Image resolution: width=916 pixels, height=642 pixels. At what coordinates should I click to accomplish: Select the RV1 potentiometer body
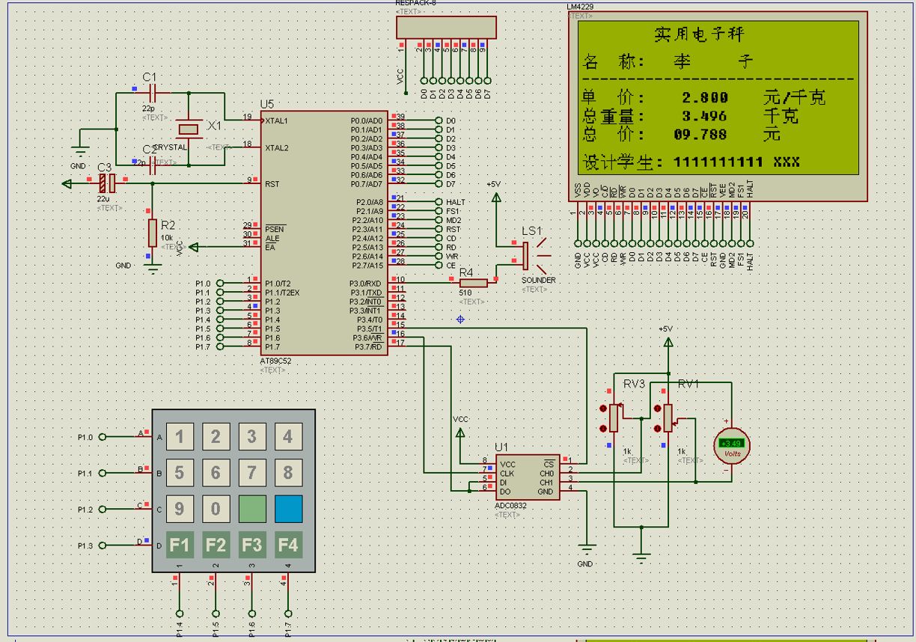pos(668,418)
